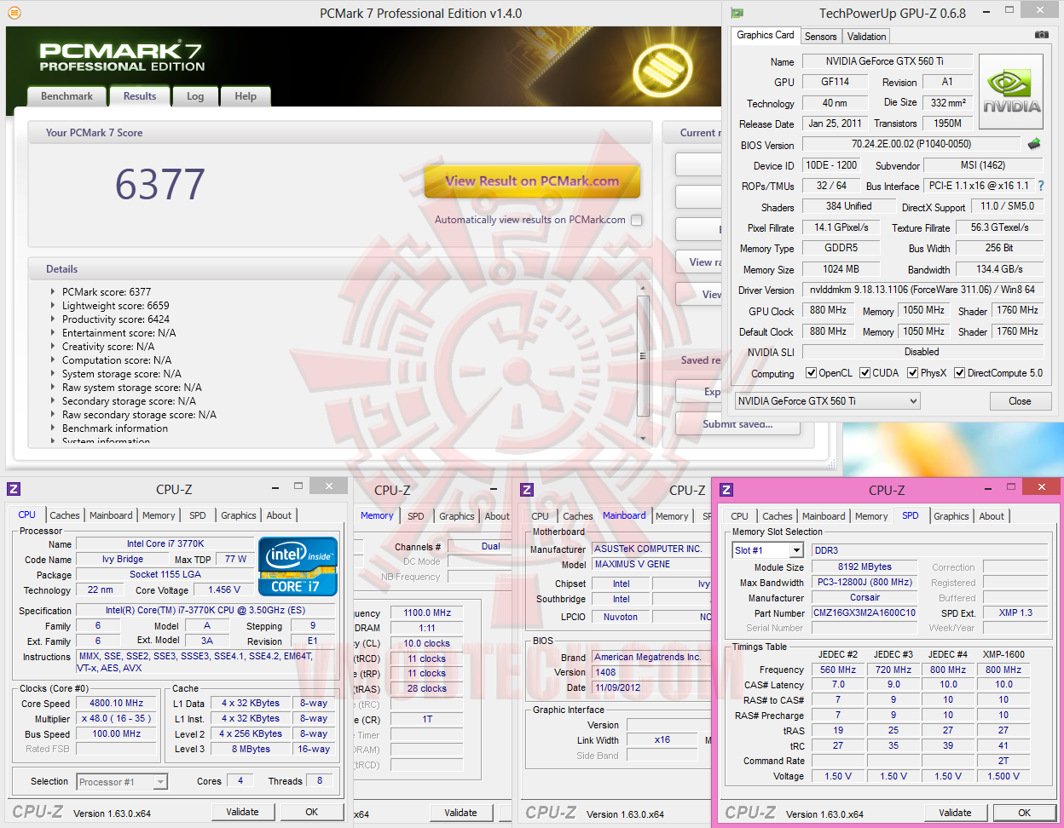Click the Part Number field CMZ16GX3M2A1600C10
1064x828 pixels.
[x=864, y=612]
